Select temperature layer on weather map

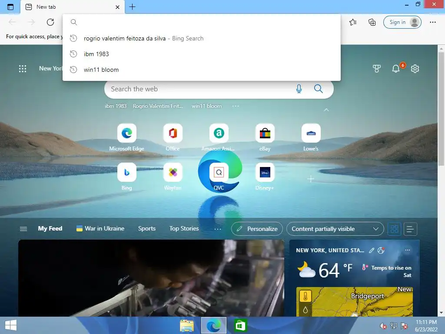pos(306,297)
